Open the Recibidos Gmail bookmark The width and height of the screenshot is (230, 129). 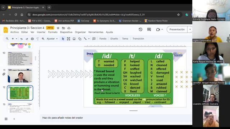point(14,21)
